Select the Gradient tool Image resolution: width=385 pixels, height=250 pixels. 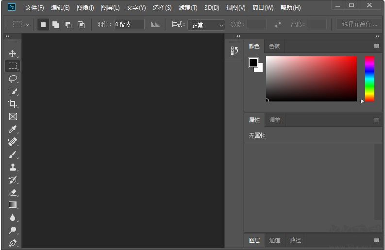tap(13, 205)
